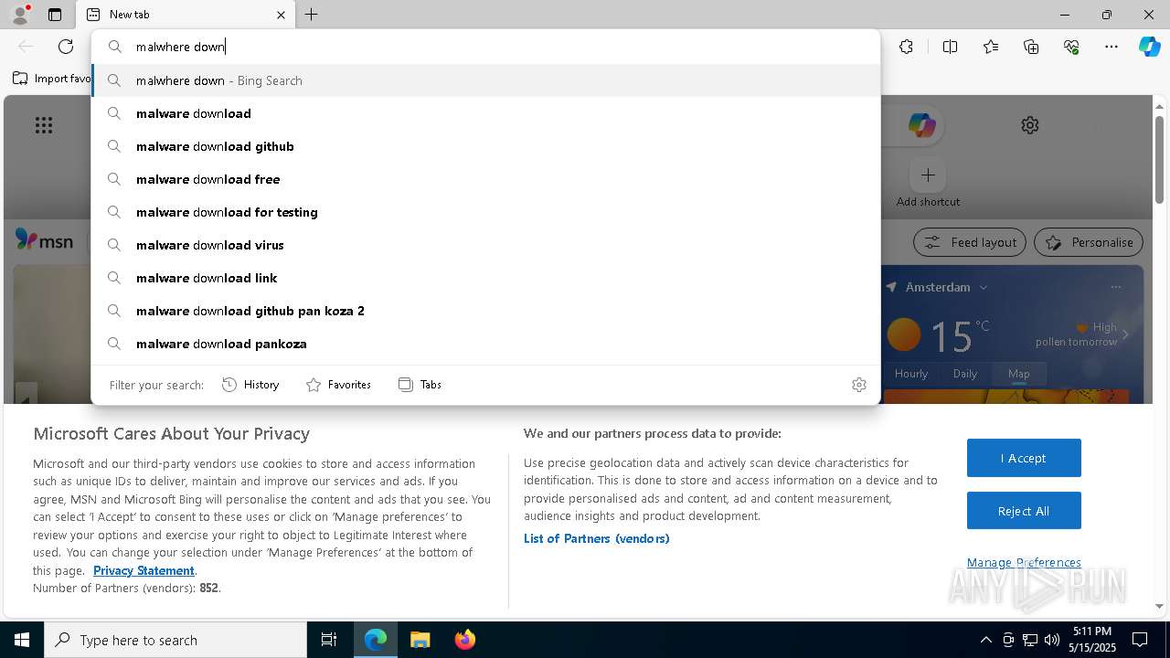The height and width of the screenshot is (658, 1170).
Task: Open Feed layout options
Action: click(969, 242)
